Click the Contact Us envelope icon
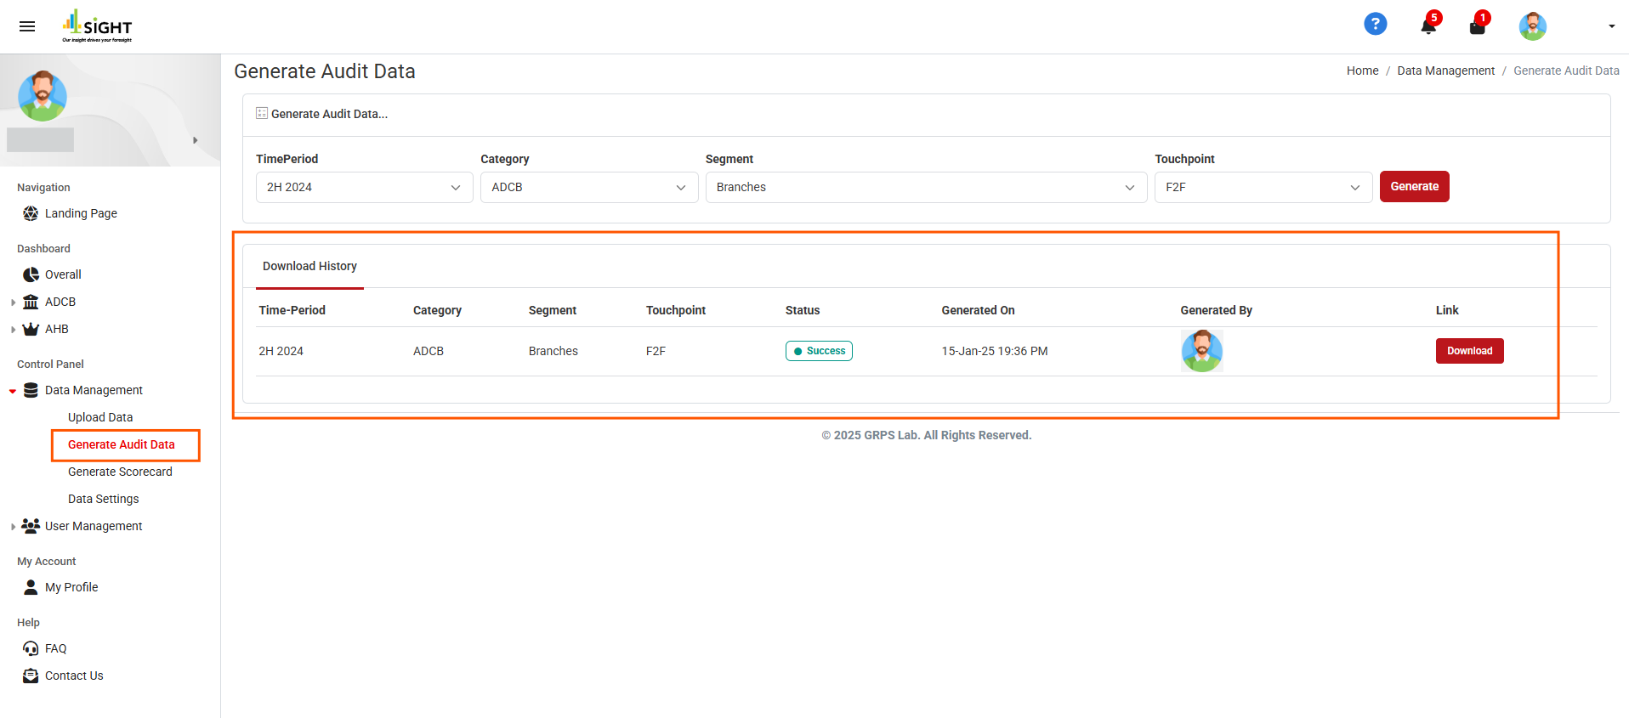1629x718 pixels. coord(31,676)
